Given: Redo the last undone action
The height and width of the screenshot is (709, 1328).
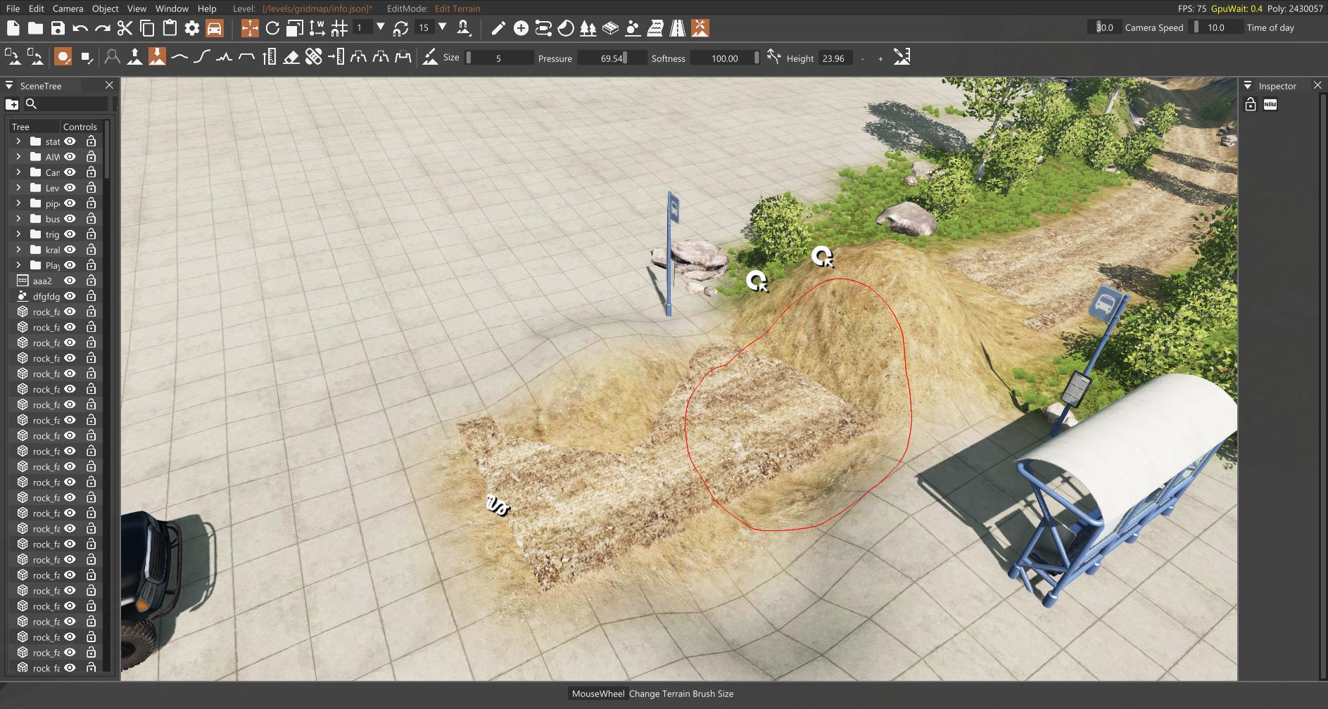Looking at the screenshot, I should (x=103, y=28).
